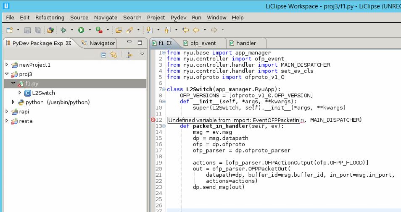This screenshot has height=212, width=401.
Task: Expand the L2Switch class node
Action: pos(20,92)
